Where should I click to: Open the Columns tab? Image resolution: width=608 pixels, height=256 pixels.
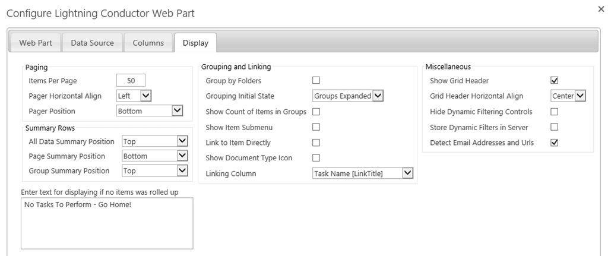point(148,43)
